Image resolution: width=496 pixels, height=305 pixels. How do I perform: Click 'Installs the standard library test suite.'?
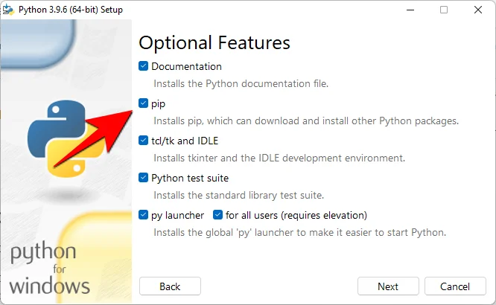(238, 196)
